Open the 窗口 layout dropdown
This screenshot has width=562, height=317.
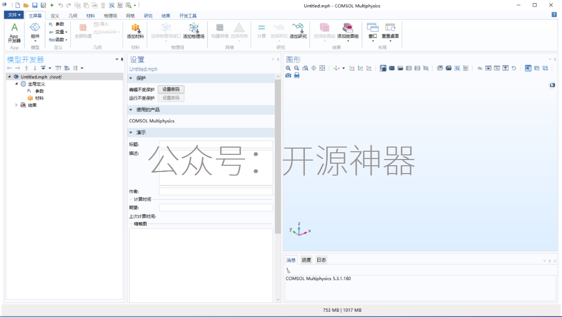[373, 32]
